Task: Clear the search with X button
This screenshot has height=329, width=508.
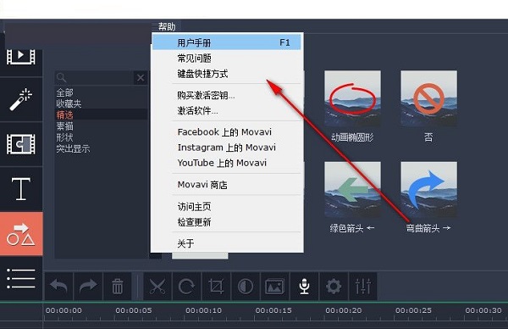Action: click(141, 78)
